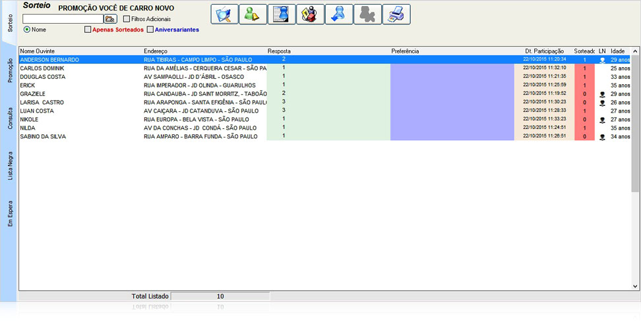
Task: Click the scrollbar down arrow in list
Action: coord(636,286)
